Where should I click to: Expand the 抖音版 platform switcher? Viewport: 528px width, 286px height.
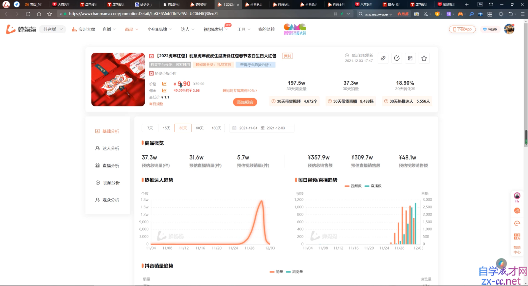click(52, 29)
